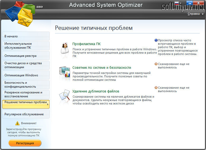Image resolution: width=206 pixels, height=150 pixels.
Task: Click the blue info icon beside Просмотр списка
Action: pos(156,40)
